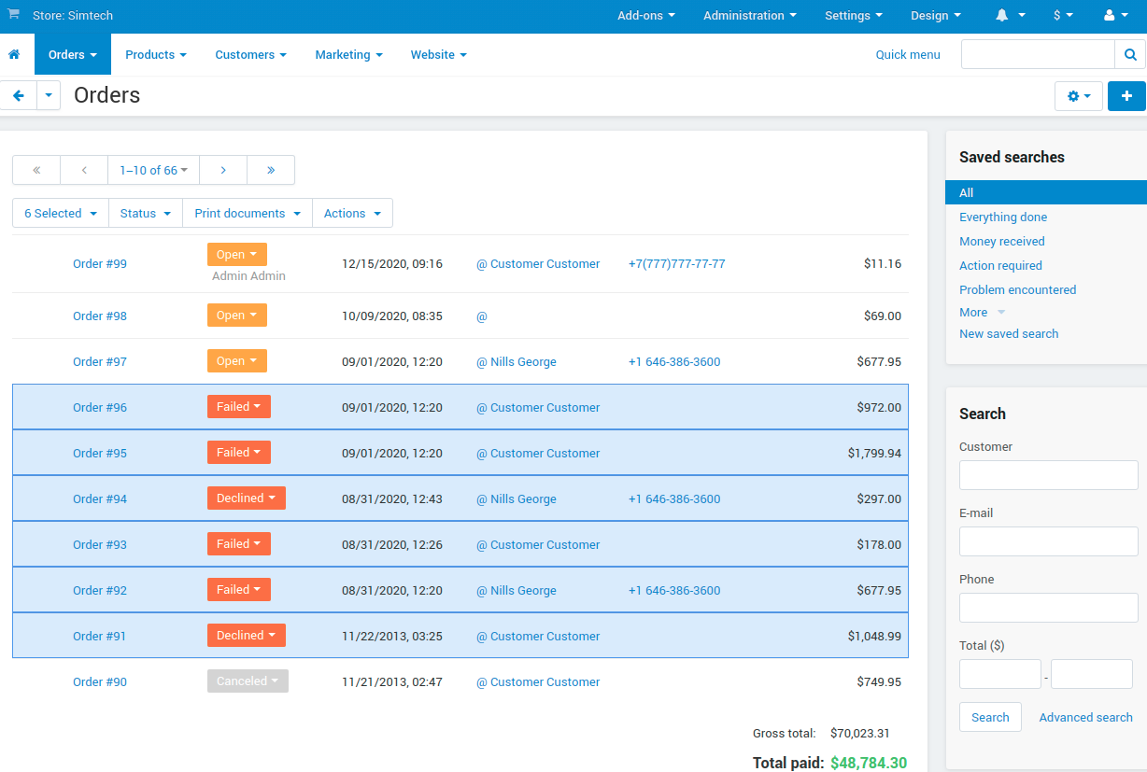The height and width of the screenshot is (772, 1147).
Task: Click New saved search link
Action: pos(1009,334)
